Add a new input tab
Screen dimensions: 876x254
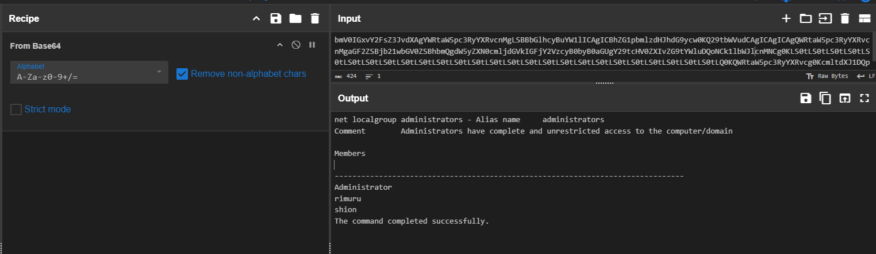(x=786, y=18)
